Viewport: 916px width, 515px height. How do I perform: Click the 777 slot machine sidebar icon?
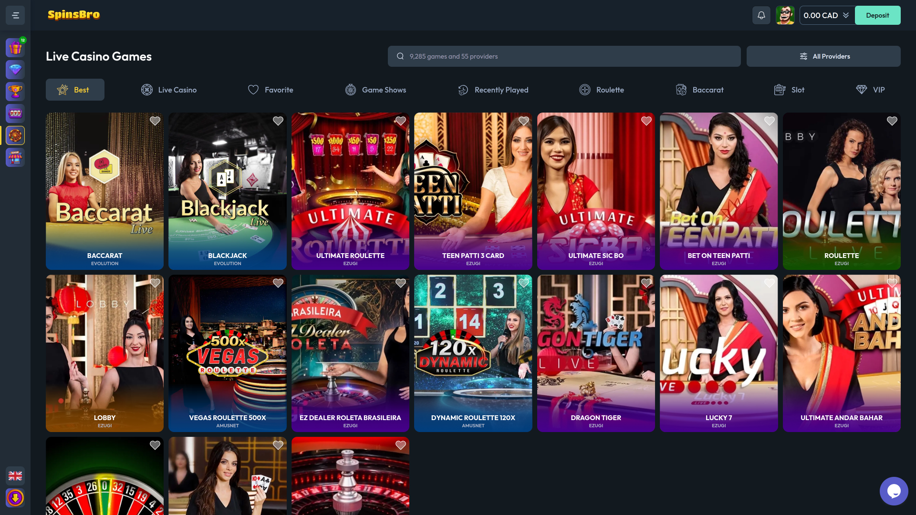(x=15, y=113)
